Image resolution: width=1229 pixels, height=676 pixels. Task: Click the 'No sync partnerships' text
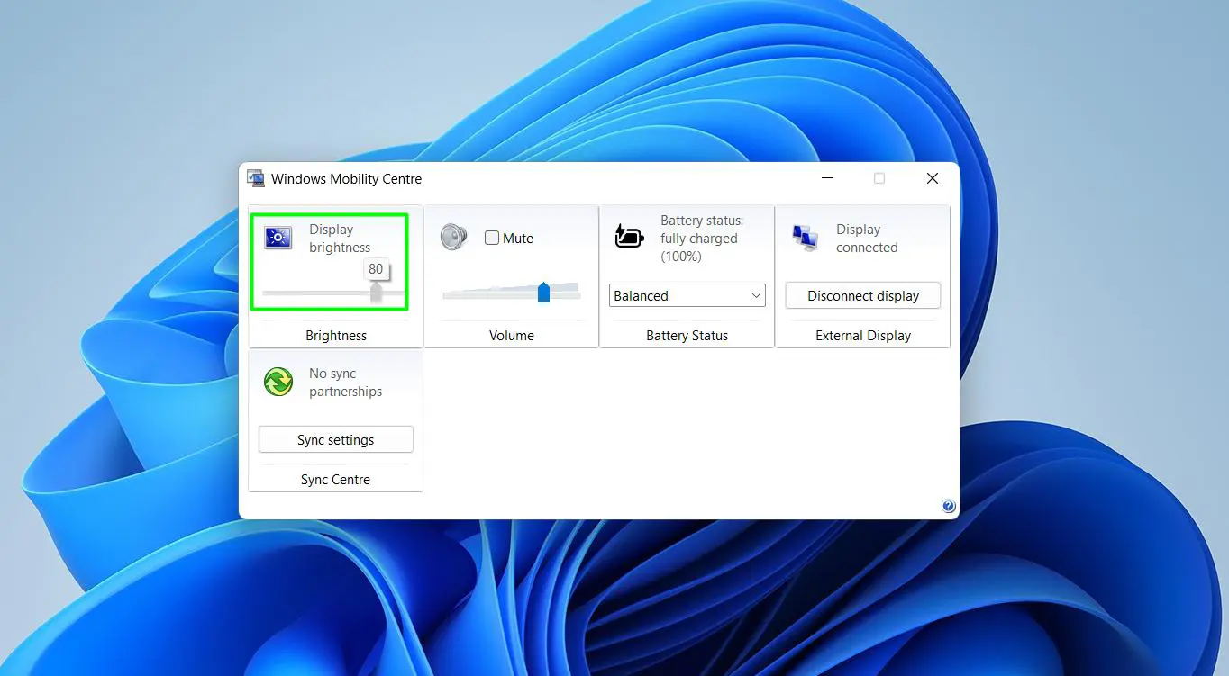[345, 383]
